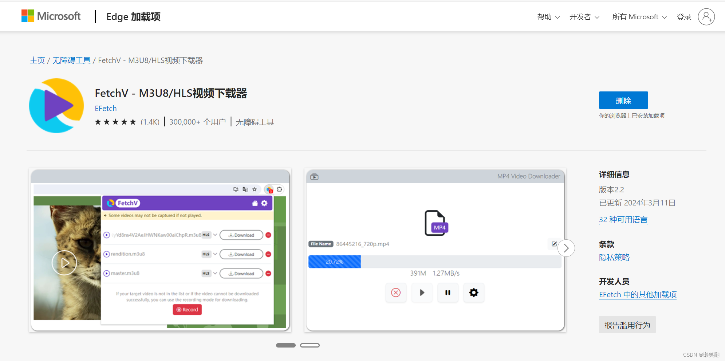Click the edit file name pencil icon

click(x=554, y=244)
